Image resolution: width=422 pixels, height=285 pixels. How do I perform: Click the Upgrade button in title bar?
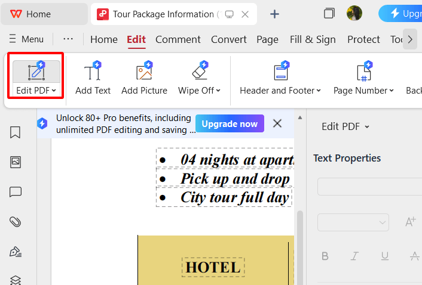400,14
